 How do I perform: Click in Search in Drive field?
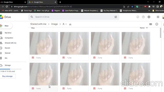coord(74,17)
